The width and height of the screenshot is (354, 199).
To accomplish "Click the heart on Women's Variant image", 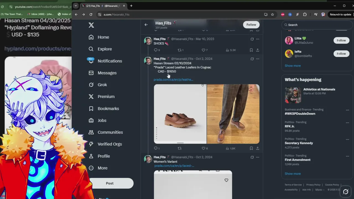I will (x=226, y=180).
